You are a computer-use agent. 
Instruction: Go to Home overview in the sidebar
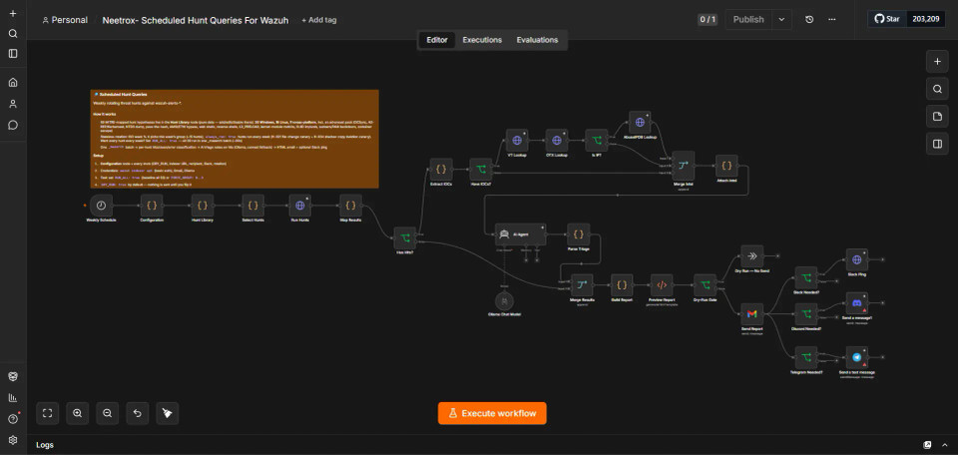tap(13, 83)
